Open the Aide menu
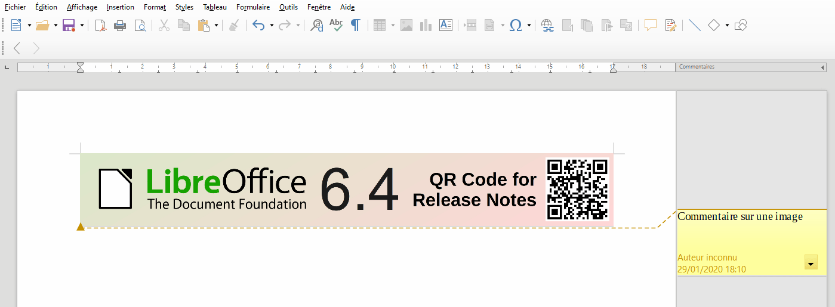The width and height of the screenshot is (835, 307). [347, 7]
